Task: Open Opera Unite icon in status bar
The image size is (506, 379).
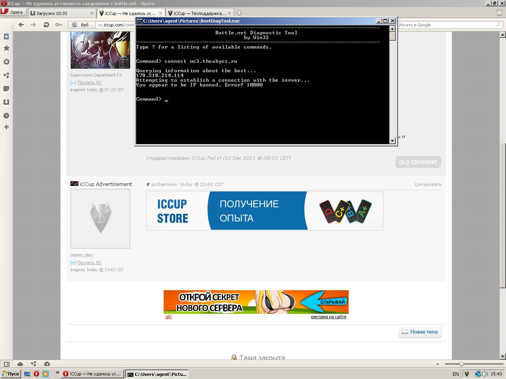Action: [34, 364]
